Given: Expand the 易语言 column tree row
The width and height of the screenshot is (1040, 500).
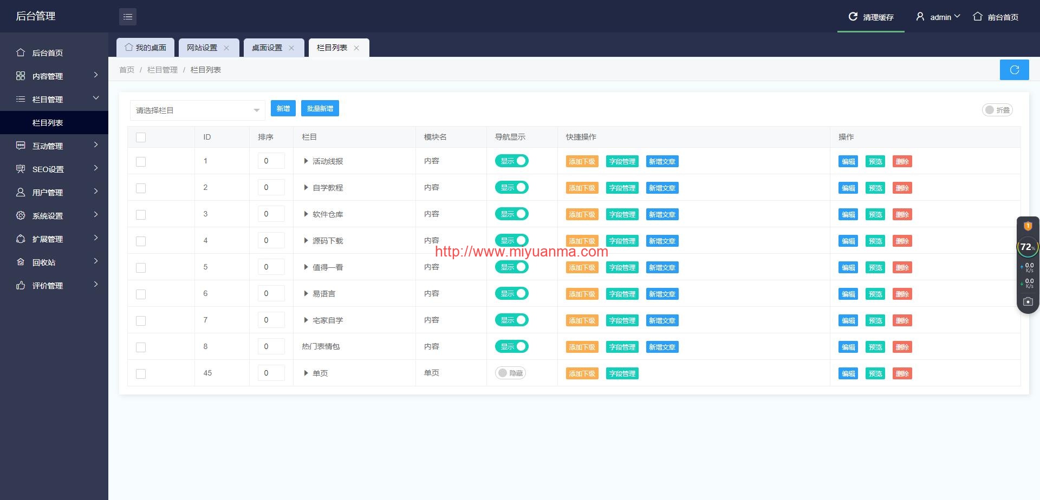Looking at the screenshot, I should click(306, 294).
